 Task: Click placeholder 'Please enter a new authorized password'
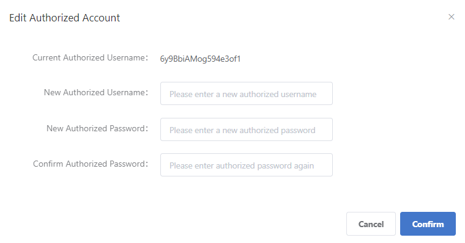pyautogui.click(x=242, y=131)
